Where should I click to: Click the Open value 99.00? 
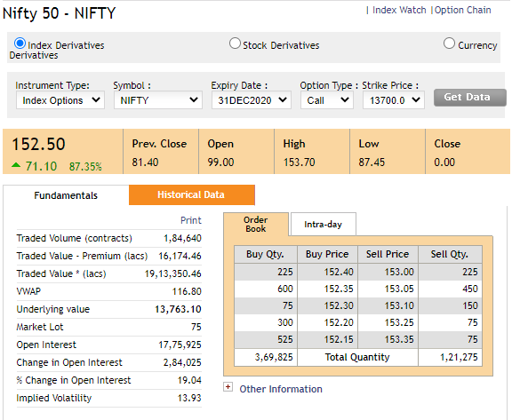(x=220, y=162)
